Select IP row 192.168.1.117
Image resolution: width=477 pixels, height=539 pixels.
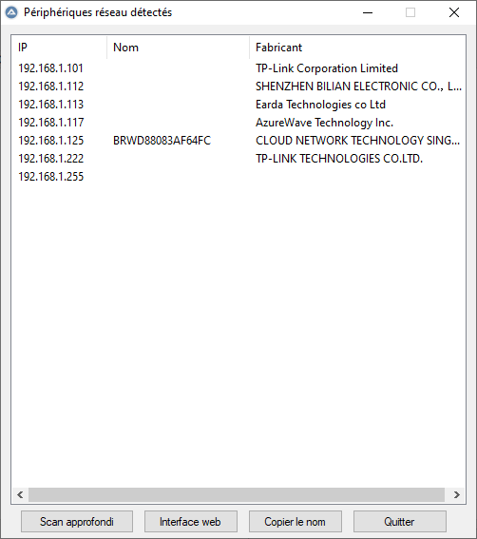[x=51, y=123]
